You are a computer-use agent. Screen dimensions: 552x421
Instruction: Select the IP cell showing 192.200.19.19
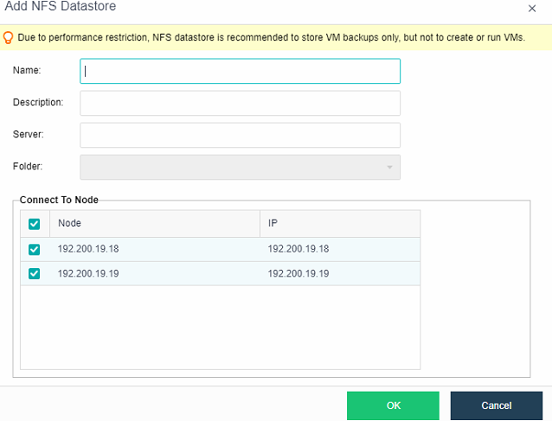coord(298,274)
